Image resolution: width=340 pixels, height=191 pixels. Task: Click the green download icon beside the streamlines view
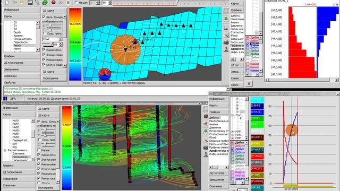pyautogui.click(x=206, y=131)
